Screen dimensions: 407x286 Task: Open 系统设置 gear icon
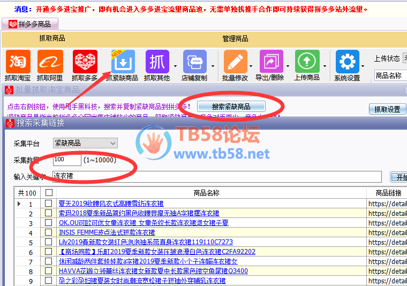[x=346, y=62]
